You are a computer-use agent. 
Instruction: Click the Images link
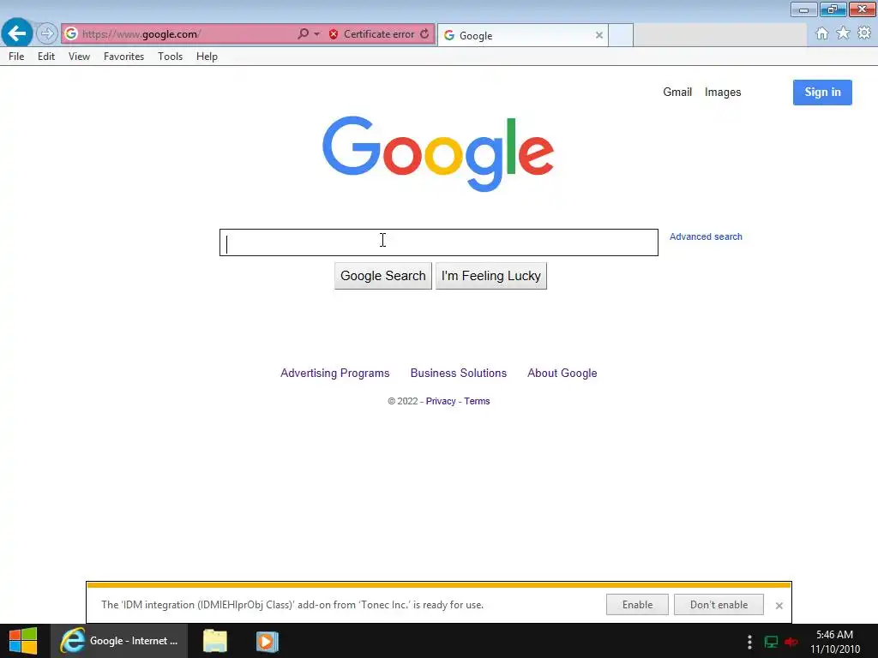(x=723, y=93)
